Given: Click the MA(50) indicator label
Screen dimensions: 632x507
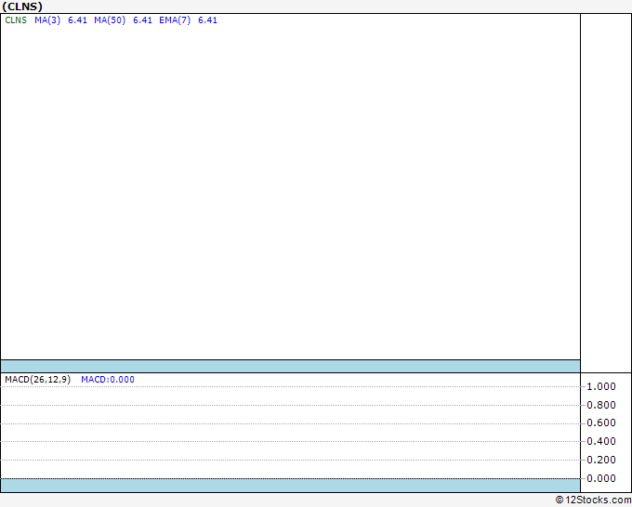Looking at the screenshot, I should pos(110,20).
